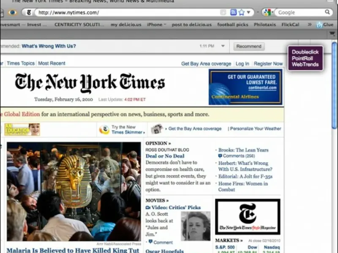
Task: Click the Nasdaq market index
Action: pyautogui.click(x=272, y=248)
